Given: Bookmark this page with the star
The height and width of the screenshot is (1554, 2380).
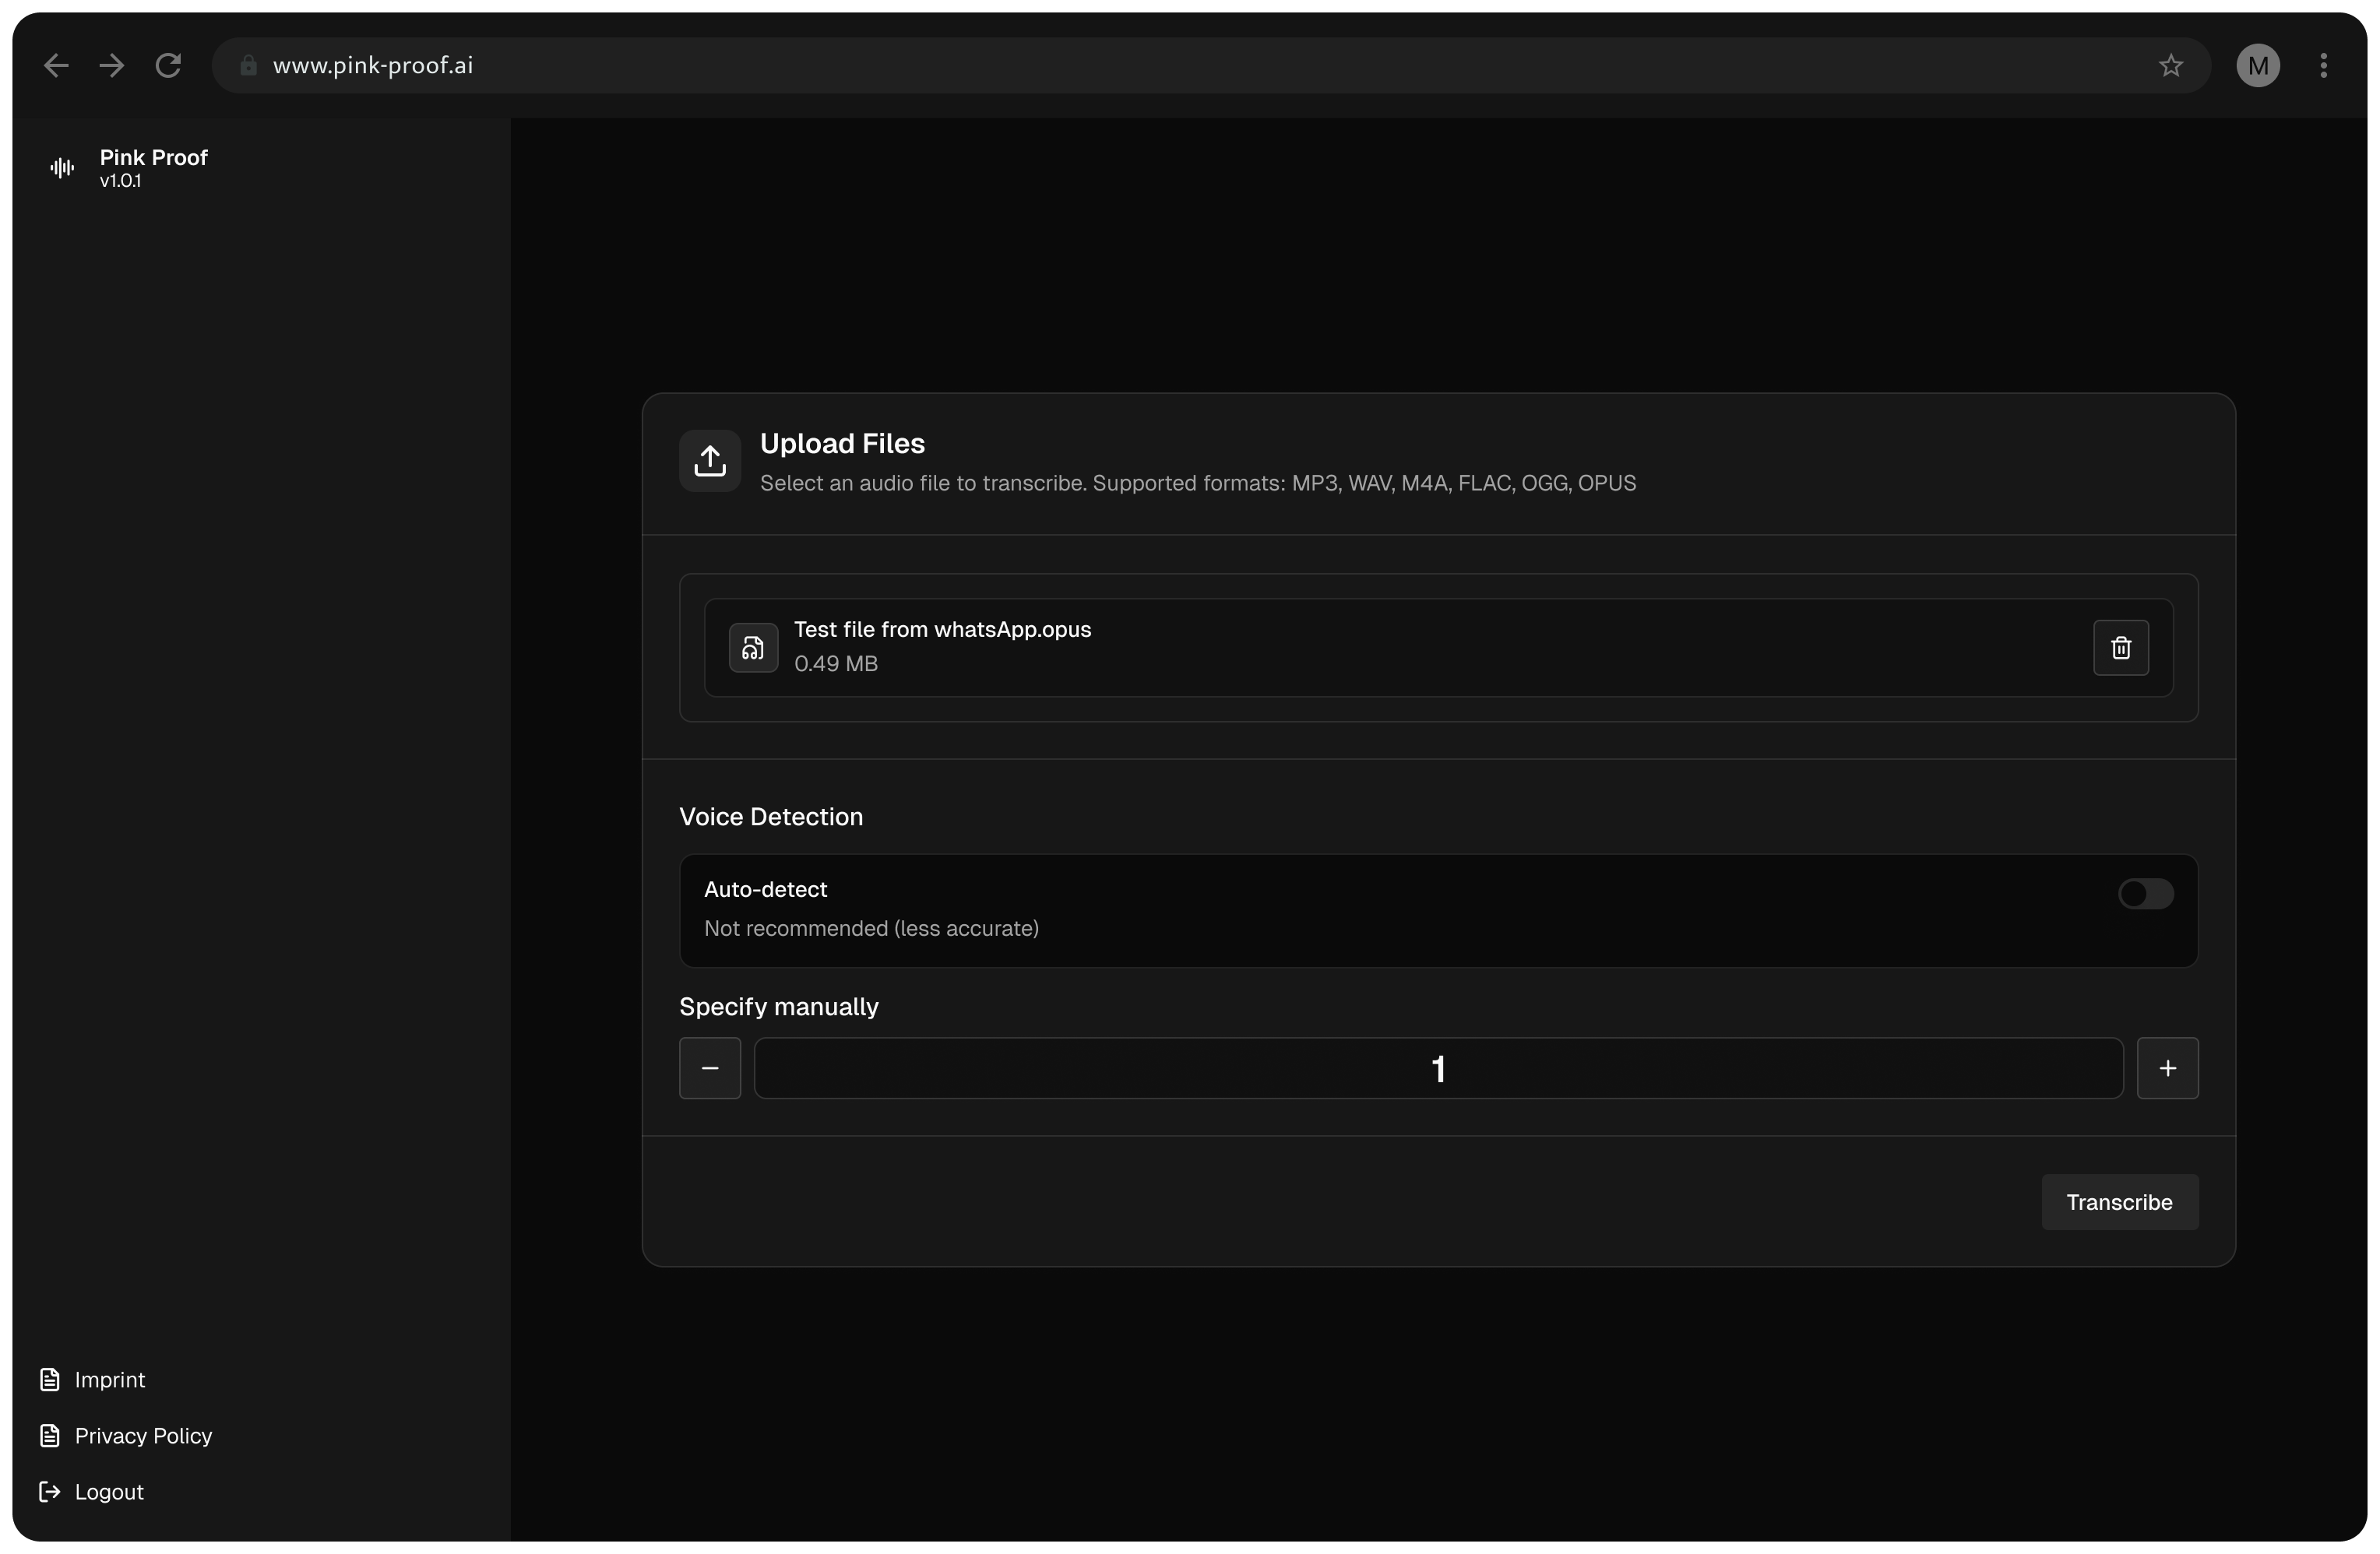Looking at the screenshot, I should 2170,66.
